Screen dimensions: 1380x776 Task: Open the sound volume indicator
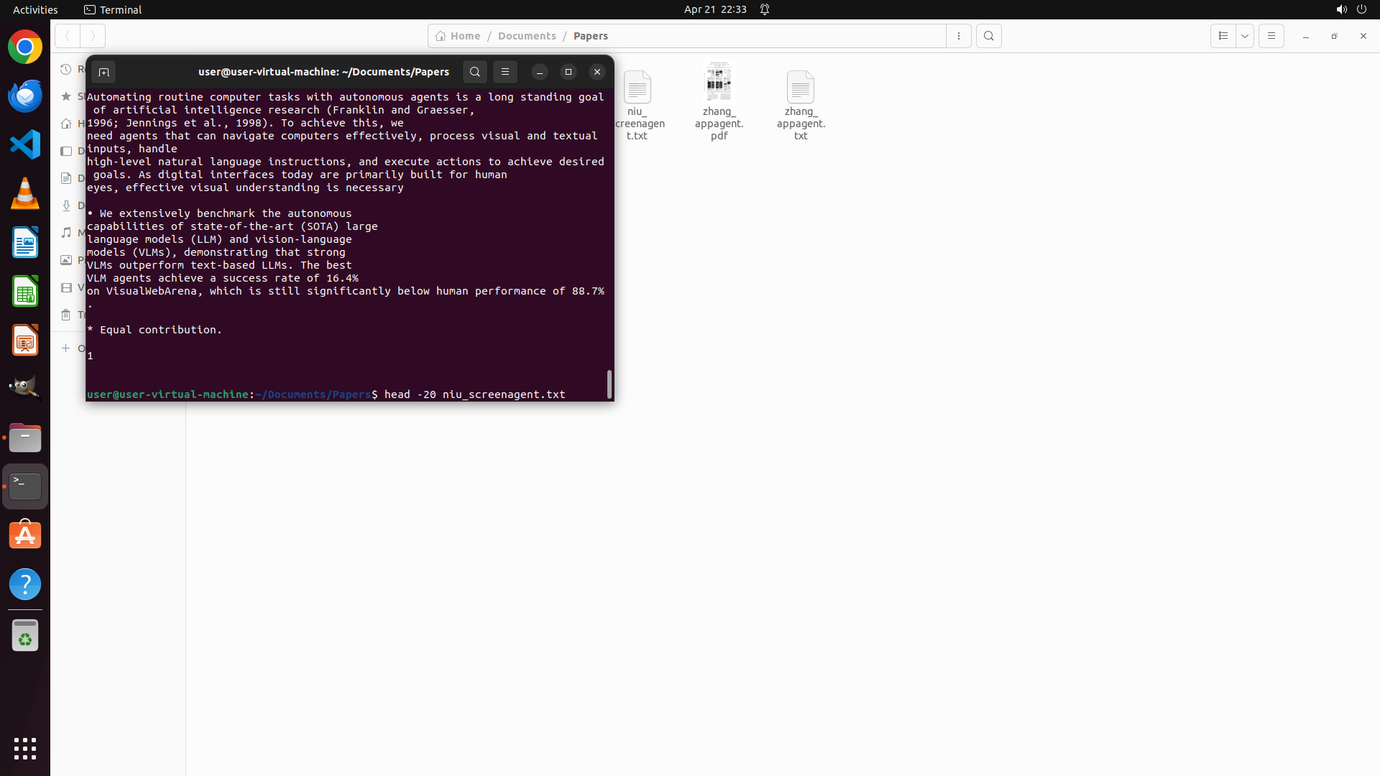pos(1341,9)
